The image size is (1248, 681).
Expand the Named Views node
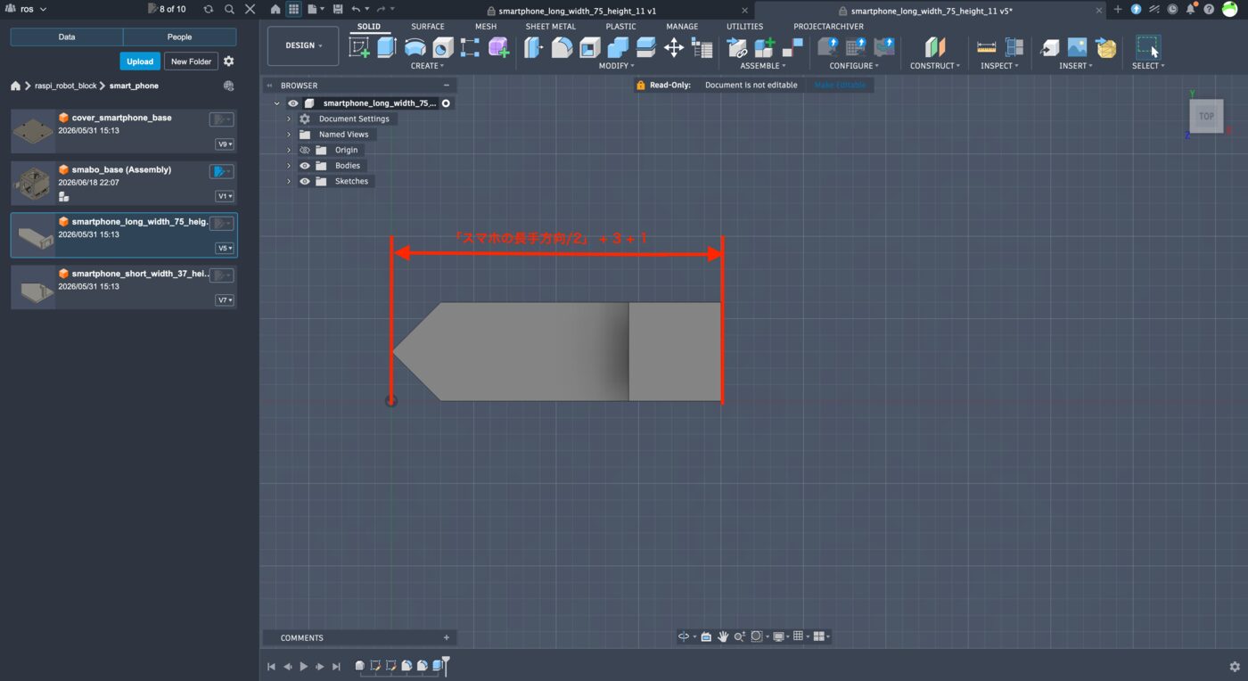[289, 135]
